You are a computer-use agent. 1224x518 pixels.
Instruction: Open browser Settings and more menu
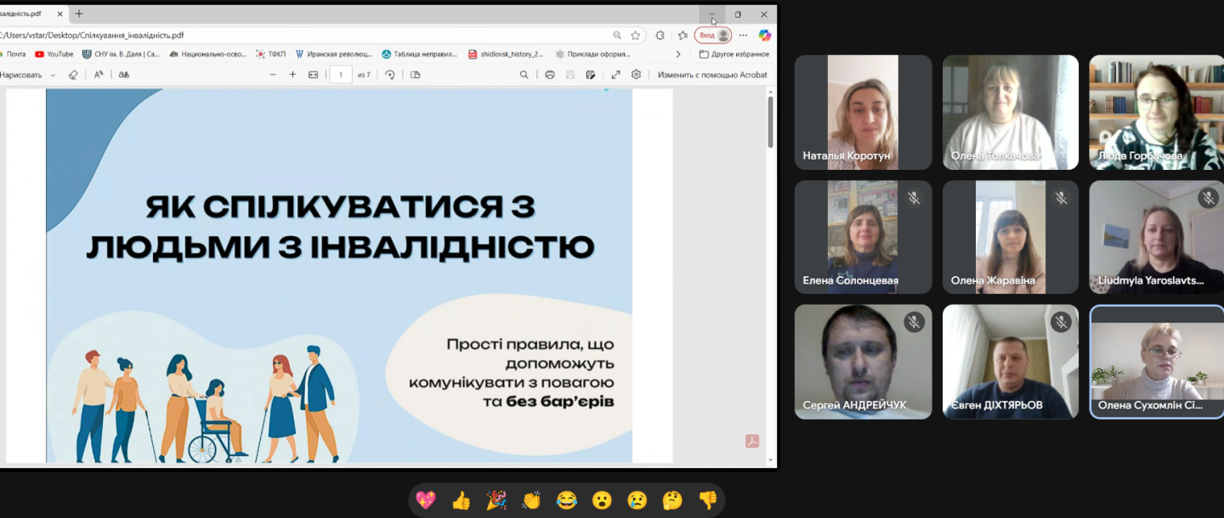(743, 35)
